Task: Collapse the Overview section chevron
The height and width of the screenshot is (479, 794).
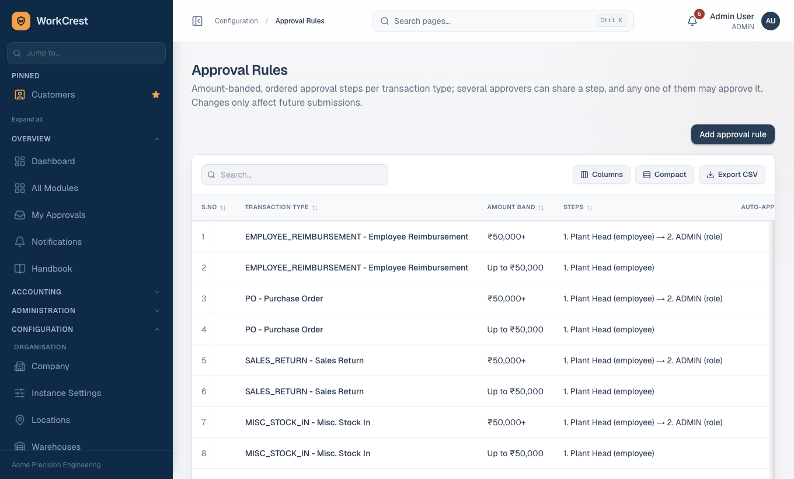Action: pyautogui.click(x=157, y=139)
